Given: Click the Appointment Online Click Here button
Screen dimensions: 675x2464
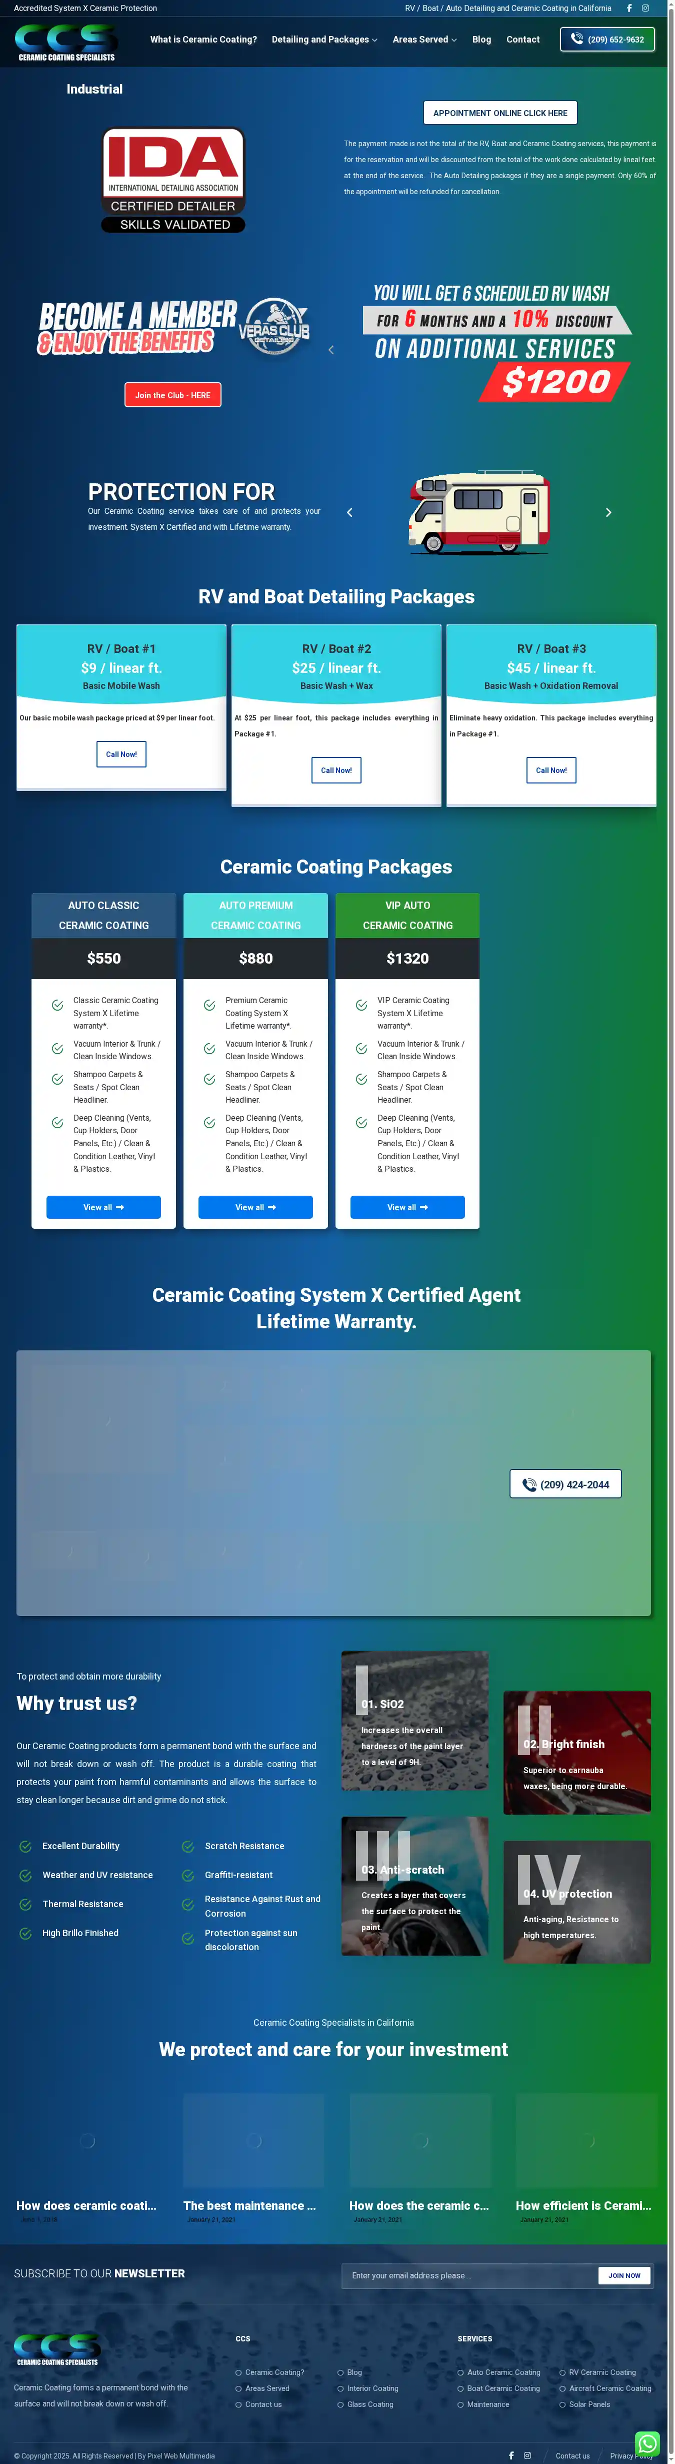Looking at the screenshot, I should 499,113.
